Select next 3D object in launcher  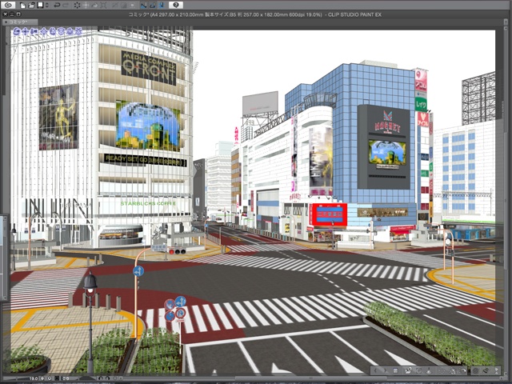tap(386, 370)
